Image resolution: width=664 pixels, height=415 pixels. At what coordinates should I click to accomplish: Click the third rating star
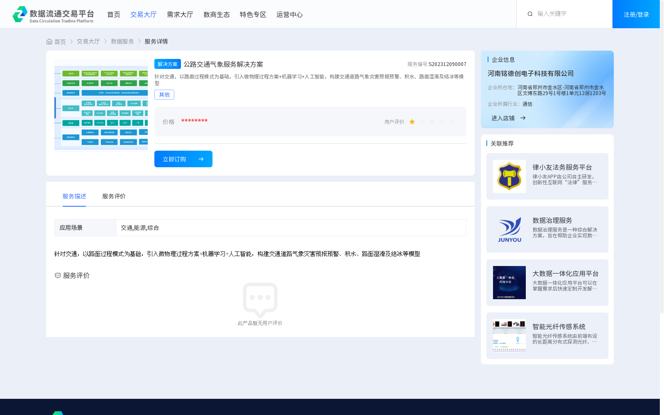pos(432,122)
